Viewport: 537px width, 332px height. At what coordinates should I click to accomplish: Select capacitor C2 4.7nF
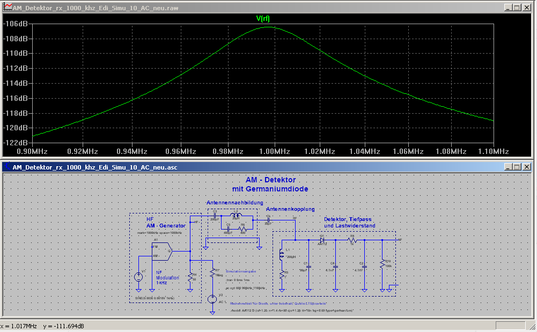tap(364, 266)
